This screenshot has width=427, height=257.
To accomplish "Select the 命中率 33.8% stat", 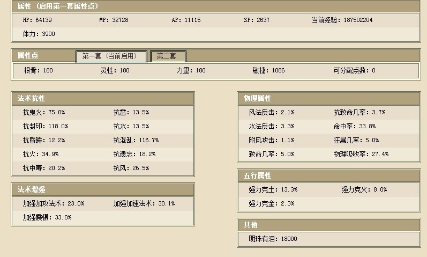I will (354, 126).
